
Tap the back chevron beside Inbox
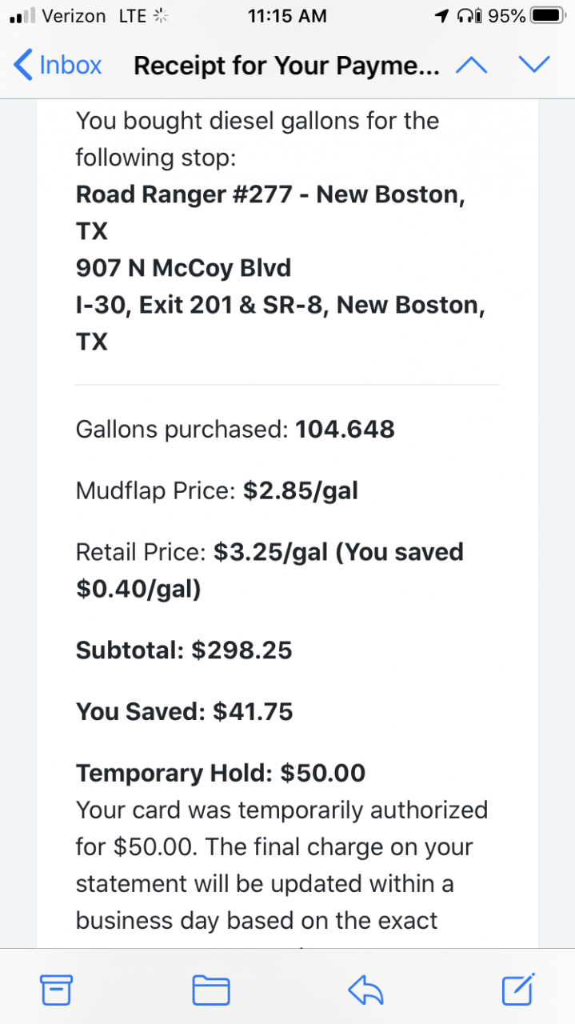click(23, 65)
